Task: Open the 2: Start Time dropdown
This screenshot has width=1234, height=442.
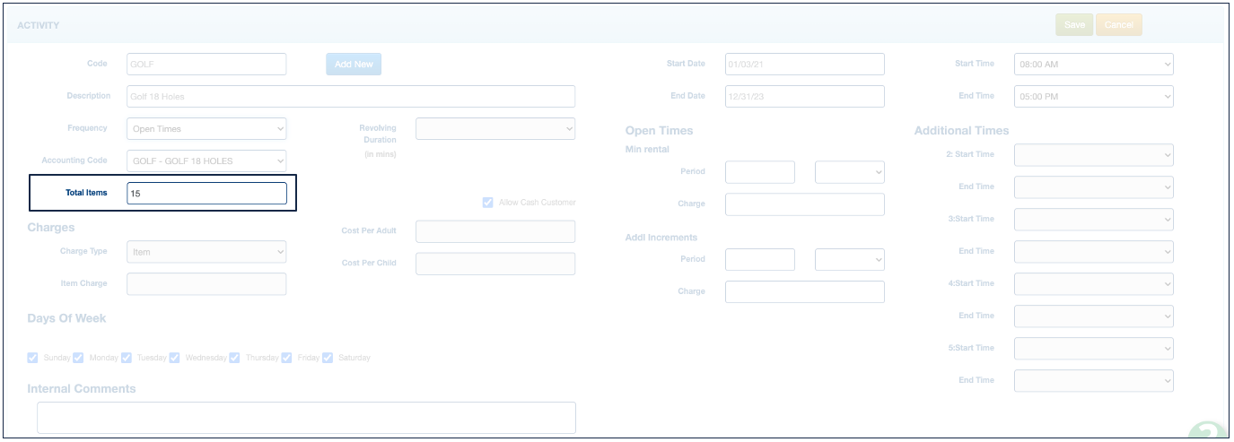Action: click(x=1093, y=155)
